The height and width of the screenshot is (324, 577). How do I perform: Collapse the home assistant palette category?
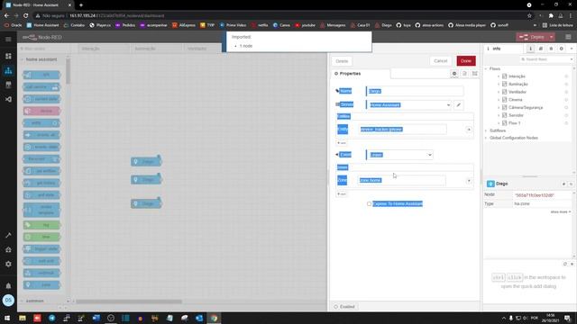coord(41,59)
